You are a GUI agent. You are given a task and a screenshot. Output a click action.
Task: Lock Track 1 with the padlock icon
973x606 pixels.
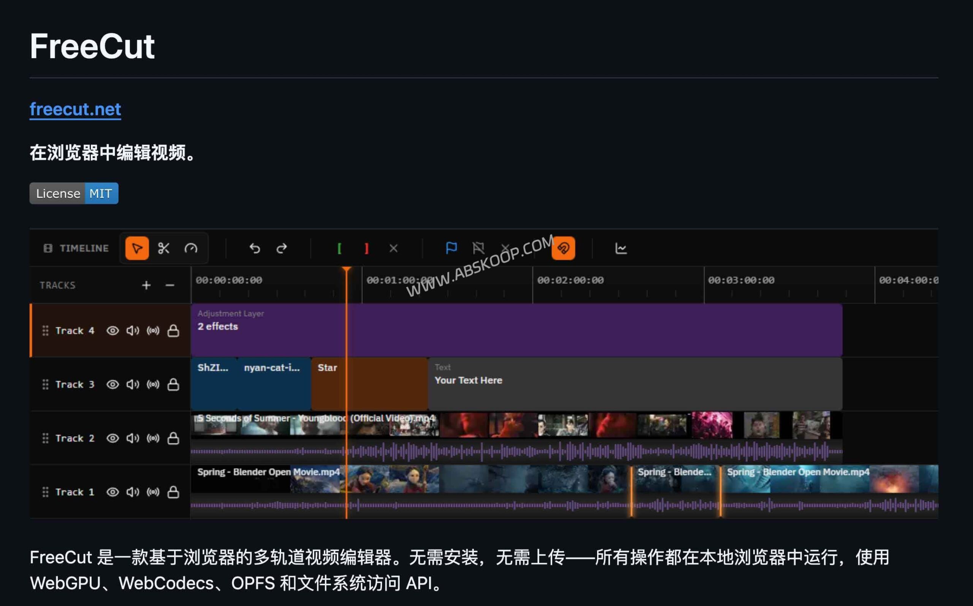[174, 492]
